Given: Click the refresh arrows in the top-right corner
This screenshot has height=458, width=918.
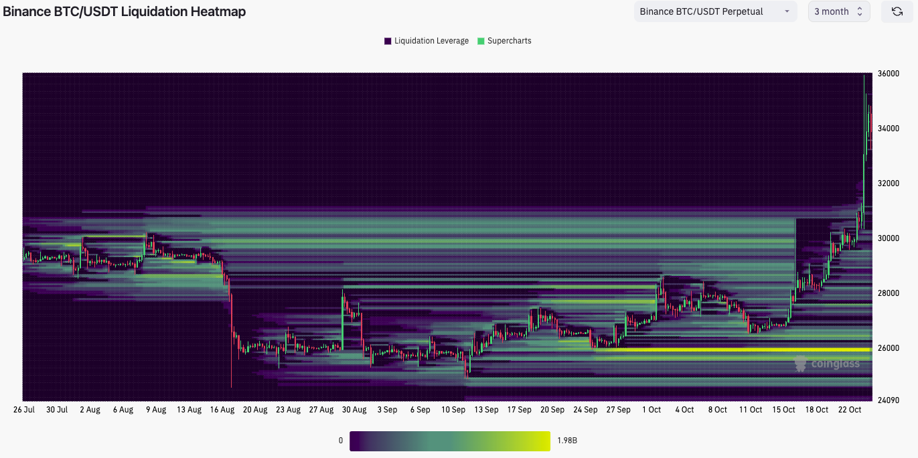Looking at the screenshot, I should [x=897, y=11].
